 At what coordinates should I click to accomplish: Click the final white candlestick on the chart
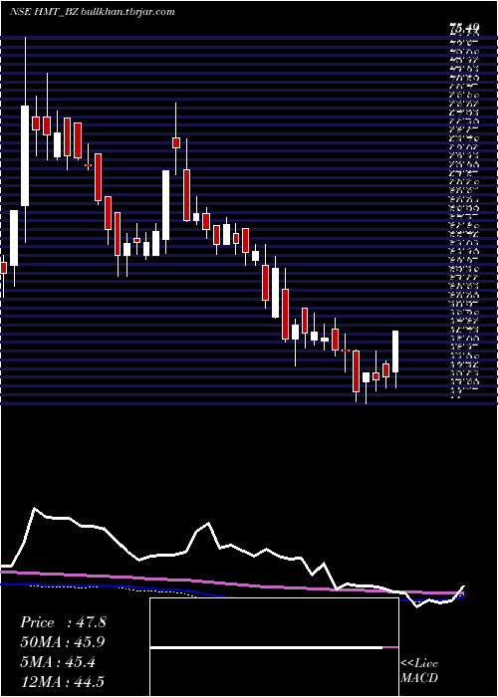395,351
